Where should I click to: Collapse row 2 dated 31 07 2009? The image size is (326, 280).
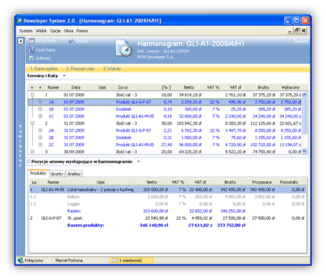tap(32, 123)
